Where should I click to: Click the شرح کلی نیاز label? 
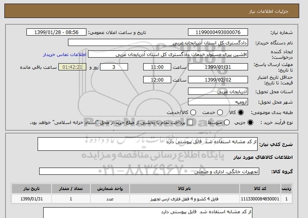tap(276, 144)
